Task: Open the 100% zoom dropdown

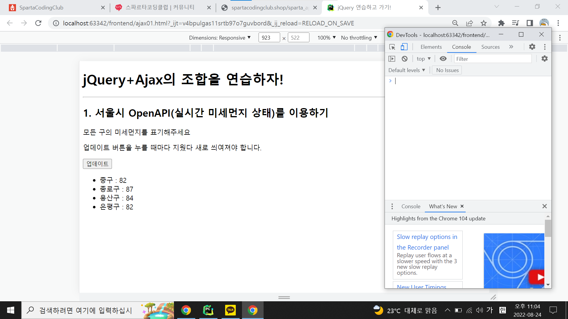Action: point(327,38)
